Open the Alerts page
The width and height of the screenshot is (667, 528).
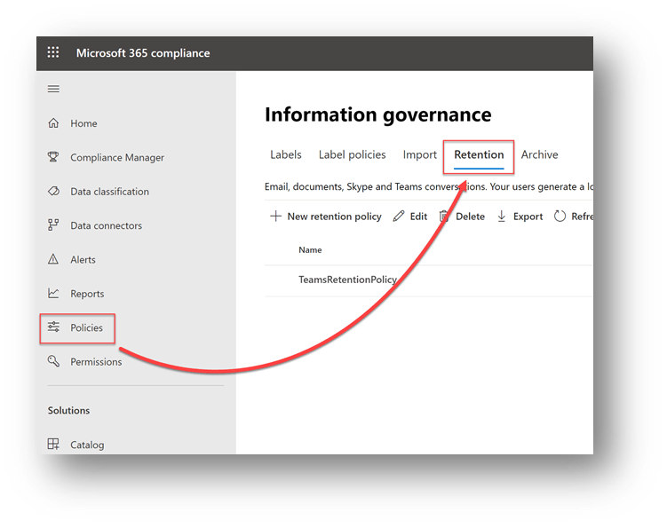(83, 260)
